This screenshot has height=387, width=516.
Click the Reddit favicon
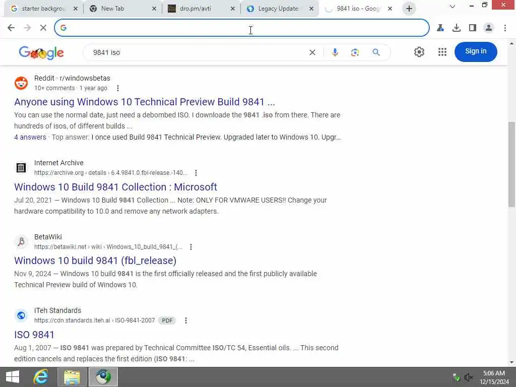(x=21, y=83)
